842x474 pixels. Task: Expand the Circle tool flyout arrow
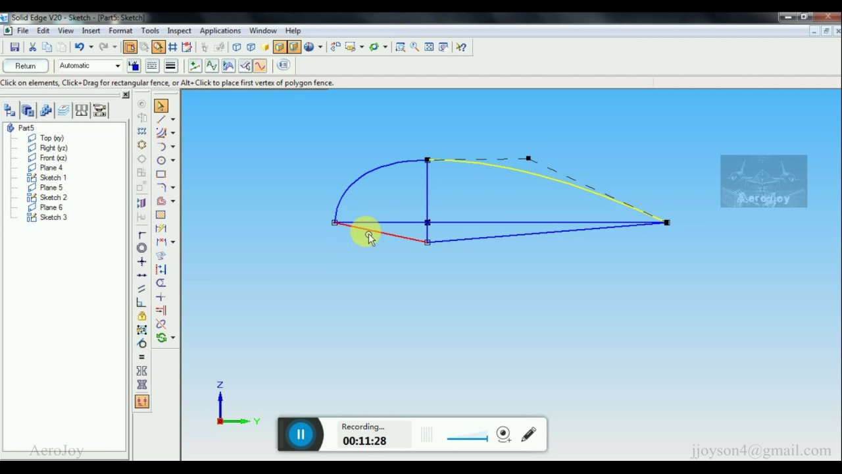click(172, 161)
